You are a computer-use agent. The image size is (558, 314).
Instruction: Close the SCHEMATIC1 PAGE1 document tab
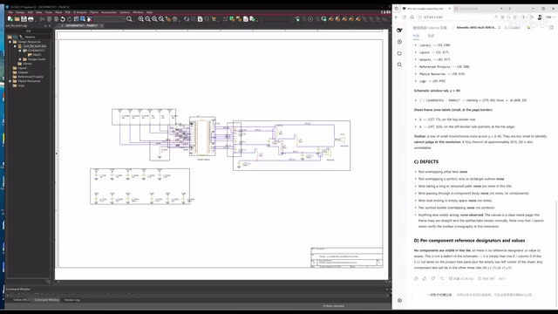click(x=101, y=25)
